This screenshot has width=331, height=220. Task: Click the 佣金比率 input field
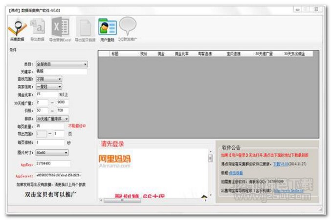coord(47,94)
